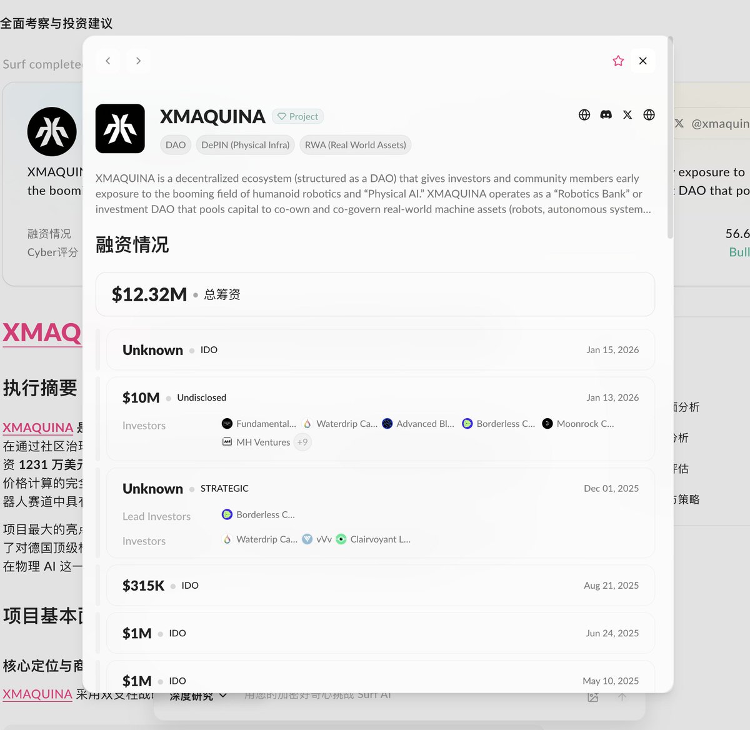Expand the +9 investors list under MH Ventures

tap(302, 442)
